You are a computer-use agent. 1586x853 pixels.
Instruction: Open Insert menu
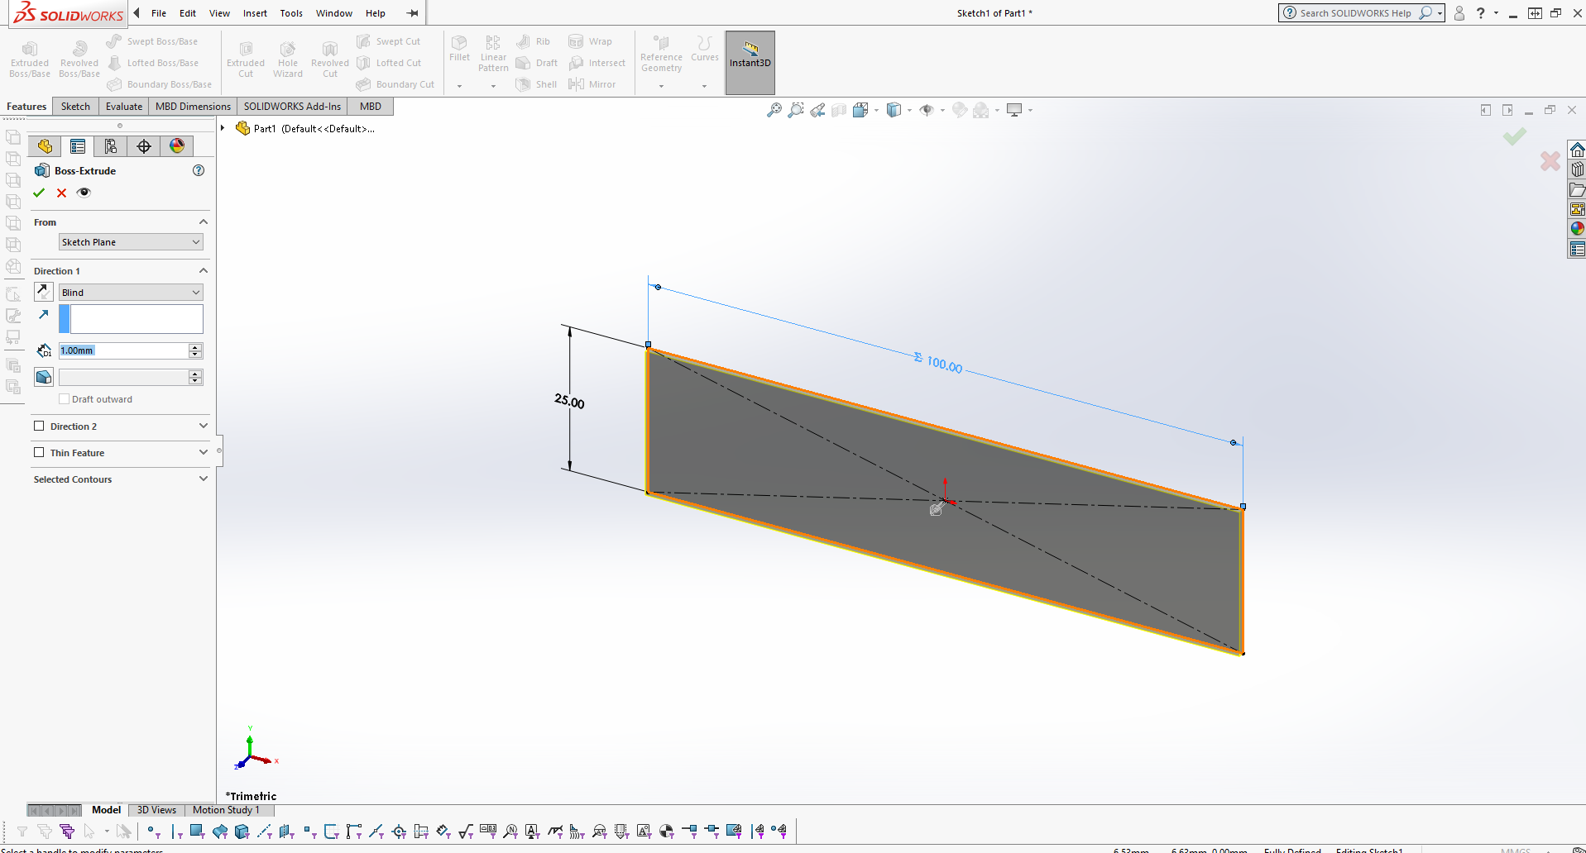coord(255,13)
